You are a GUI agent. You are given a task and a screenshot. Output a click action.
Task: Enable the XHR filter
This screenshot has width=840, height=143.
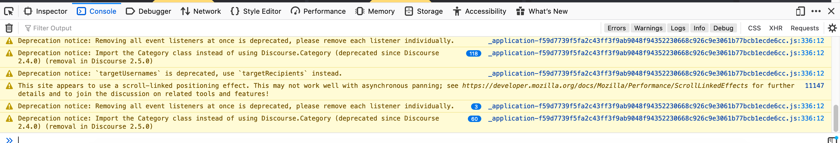click(775, 28)
